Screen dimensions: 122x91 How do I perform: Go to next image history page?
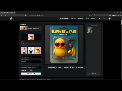(x=97, y=71)
